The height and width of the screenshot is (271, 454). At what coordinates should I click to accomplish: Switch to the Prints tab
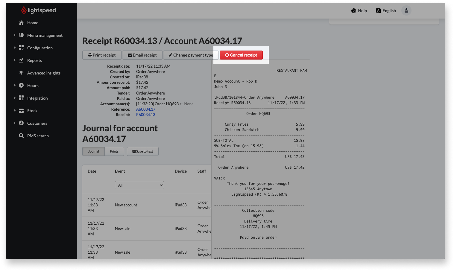(114, 151)
